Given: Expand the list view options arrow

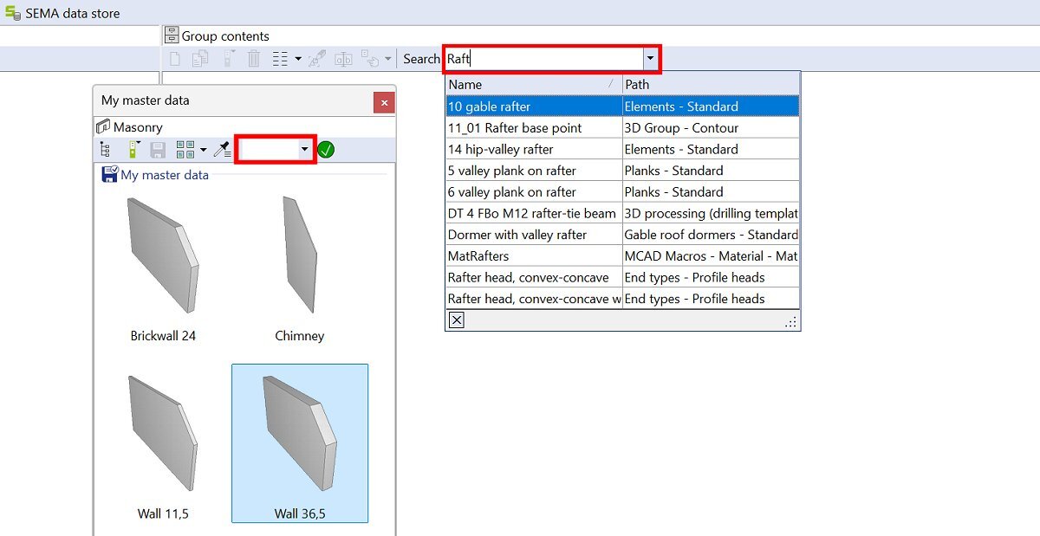Looking at the screenshot, I should coord(298,59).
